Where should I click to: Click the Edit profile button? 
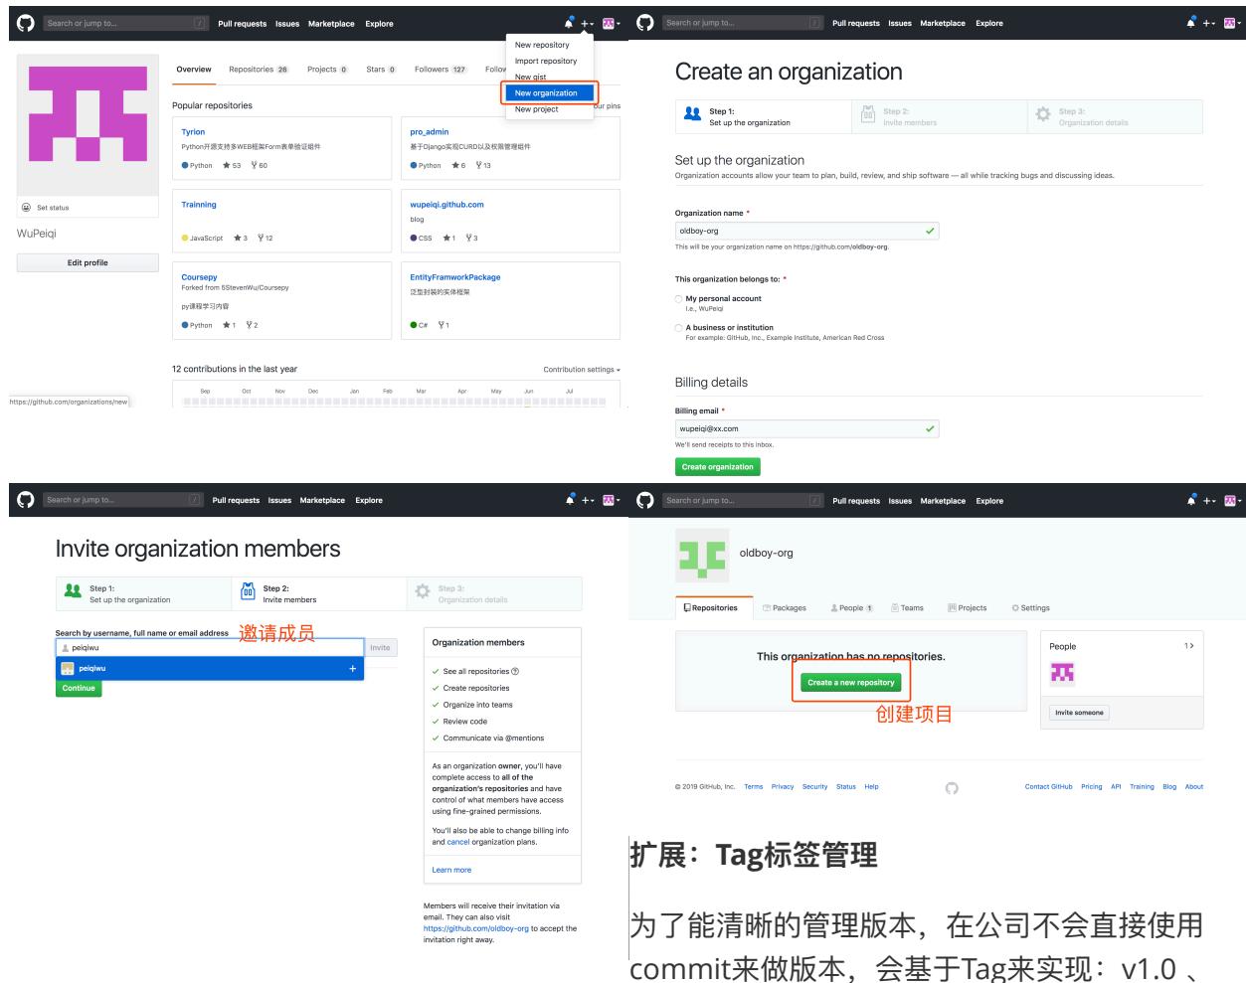pyautogui.click(x=88, y=263)
